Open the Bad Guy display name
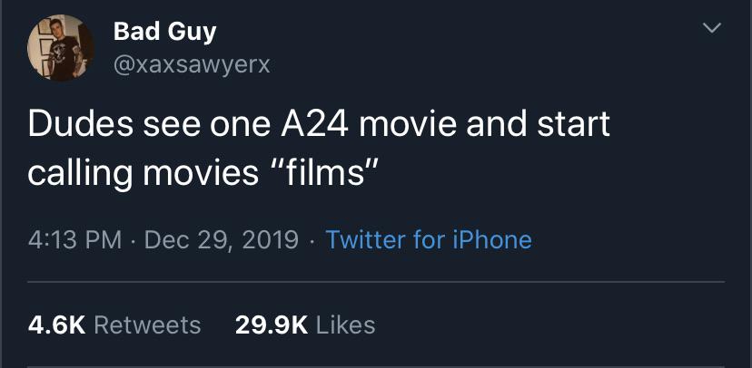The image size is (752, 368). tap(165, 33)
